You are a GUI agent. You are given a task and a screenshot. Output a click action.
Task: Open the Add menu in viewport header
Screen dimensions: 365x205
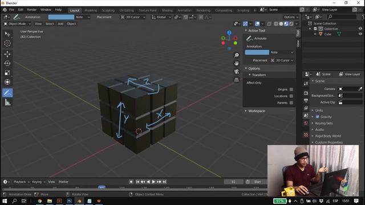60,24
